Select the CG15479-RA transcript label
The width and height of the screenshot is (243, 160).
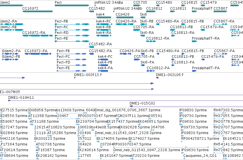[x=212, y=27]
